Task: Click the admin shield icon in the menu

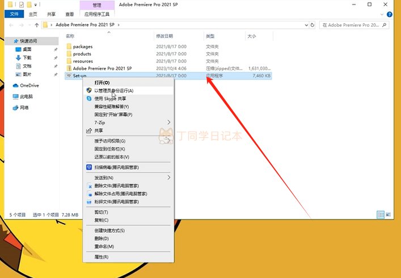Action: click(x=89, y=90)
